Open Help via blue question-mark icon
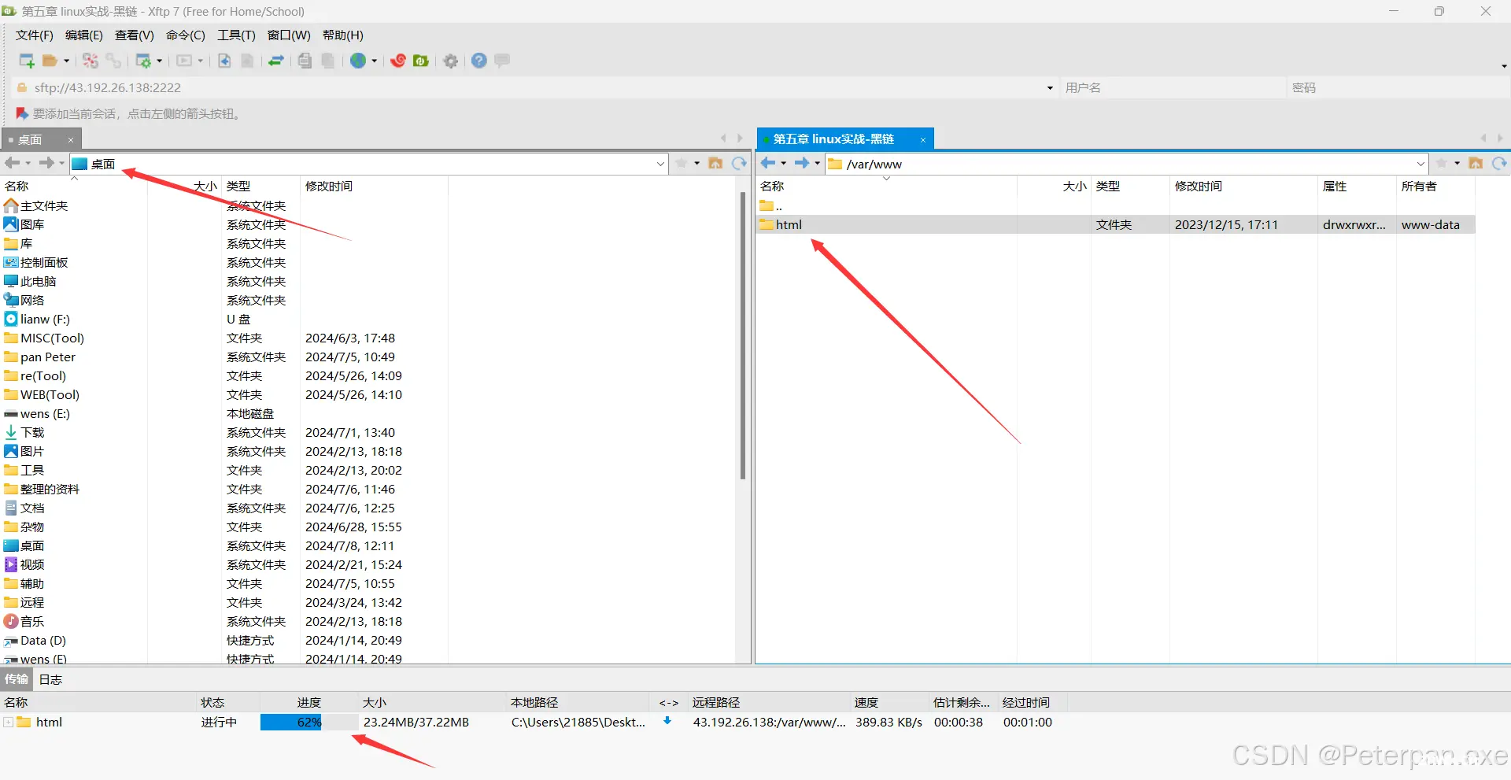The height and width of the screenshot is (780, 1511). tap(479, 61)
